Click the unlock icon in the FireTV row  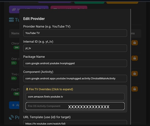click(135, 89)
